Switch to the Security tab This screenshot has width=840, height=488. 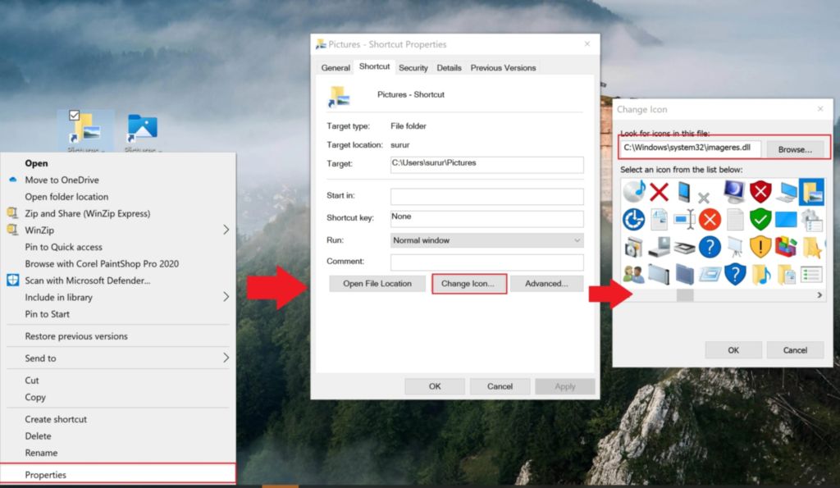click(x=413, y=67)
